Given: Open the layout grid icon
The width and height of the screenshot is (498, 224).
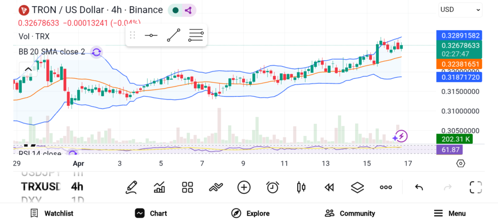Looking at the screenshot, I should pyautogui.click(x=188, y=187).
